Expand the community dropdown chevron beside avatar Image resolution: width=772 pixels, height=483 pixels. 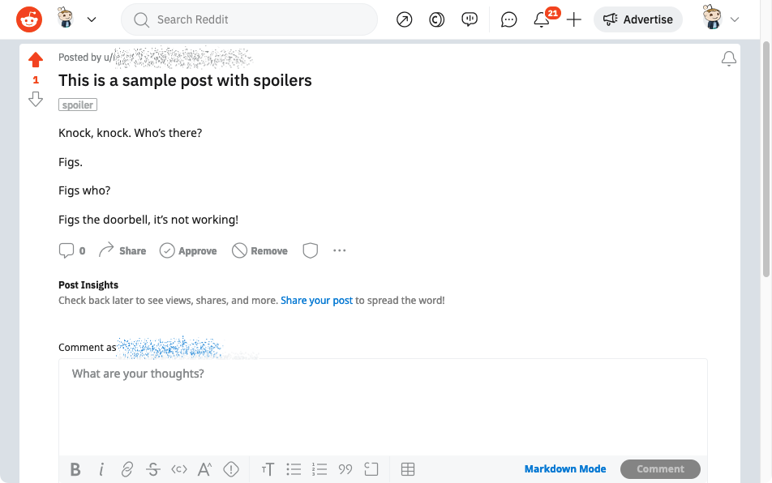pyautogui.click(x=92, y=19)
